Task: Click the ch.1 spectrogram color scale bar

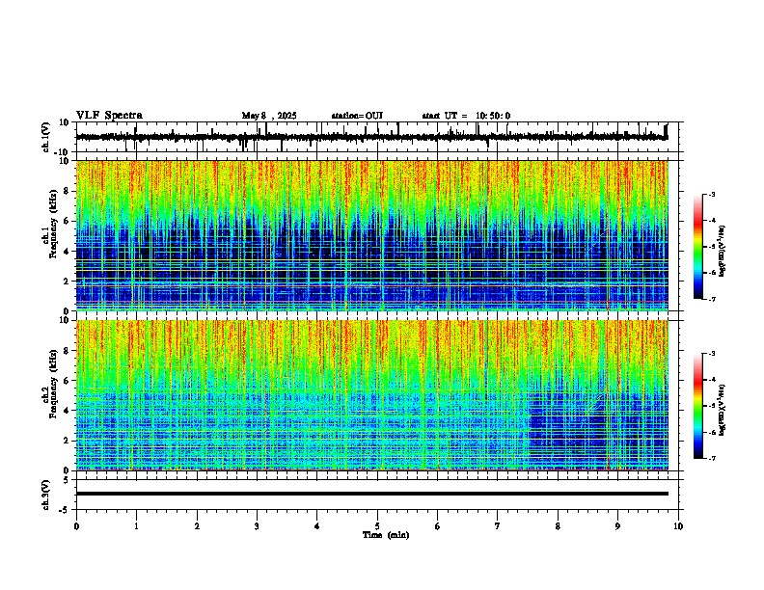Action: (x=698, y=247)
